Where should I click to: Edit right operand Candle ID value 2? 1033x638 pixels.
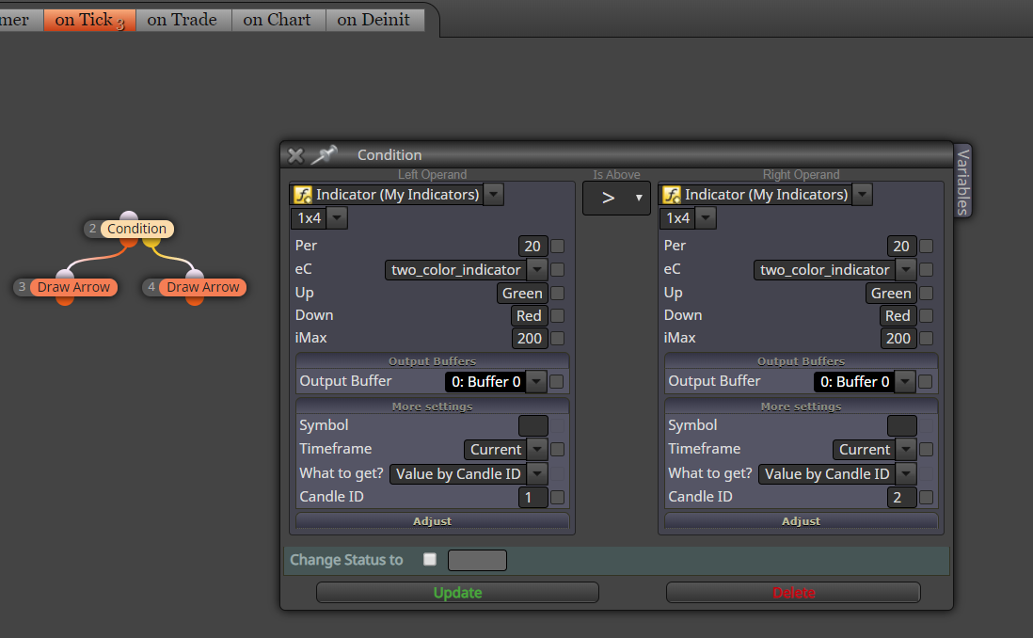(901, 498)
